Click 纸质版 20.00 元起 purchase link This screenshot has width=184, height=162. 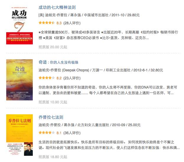click(53, 47)
